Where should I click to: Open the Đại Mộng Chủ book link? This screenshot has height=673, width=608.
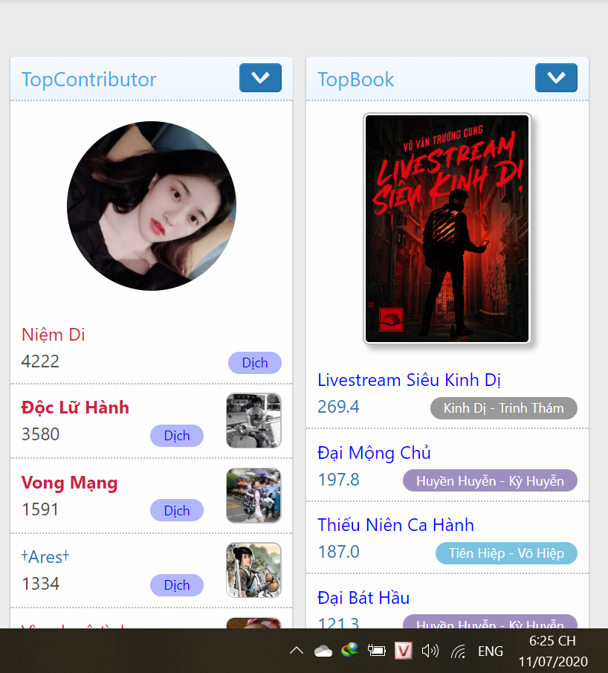(x=374, y=453)
